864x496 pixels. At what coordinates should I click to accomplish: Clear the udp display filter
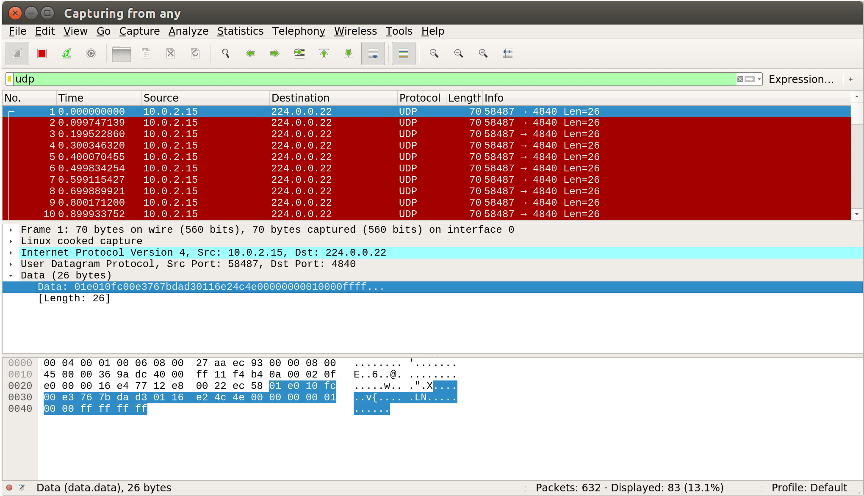(740, 79)
